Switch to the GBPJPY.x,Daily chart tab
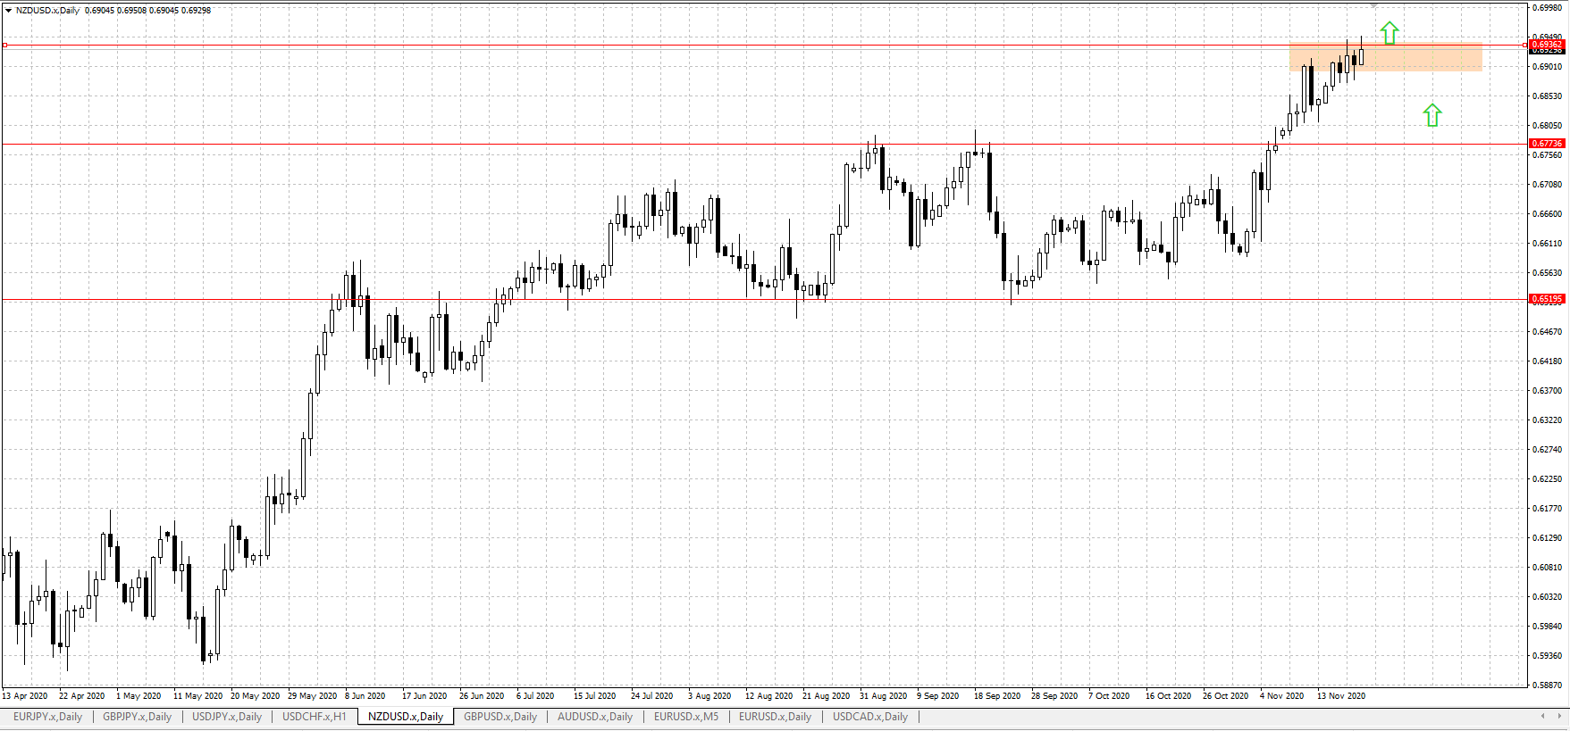 (137, 717)
